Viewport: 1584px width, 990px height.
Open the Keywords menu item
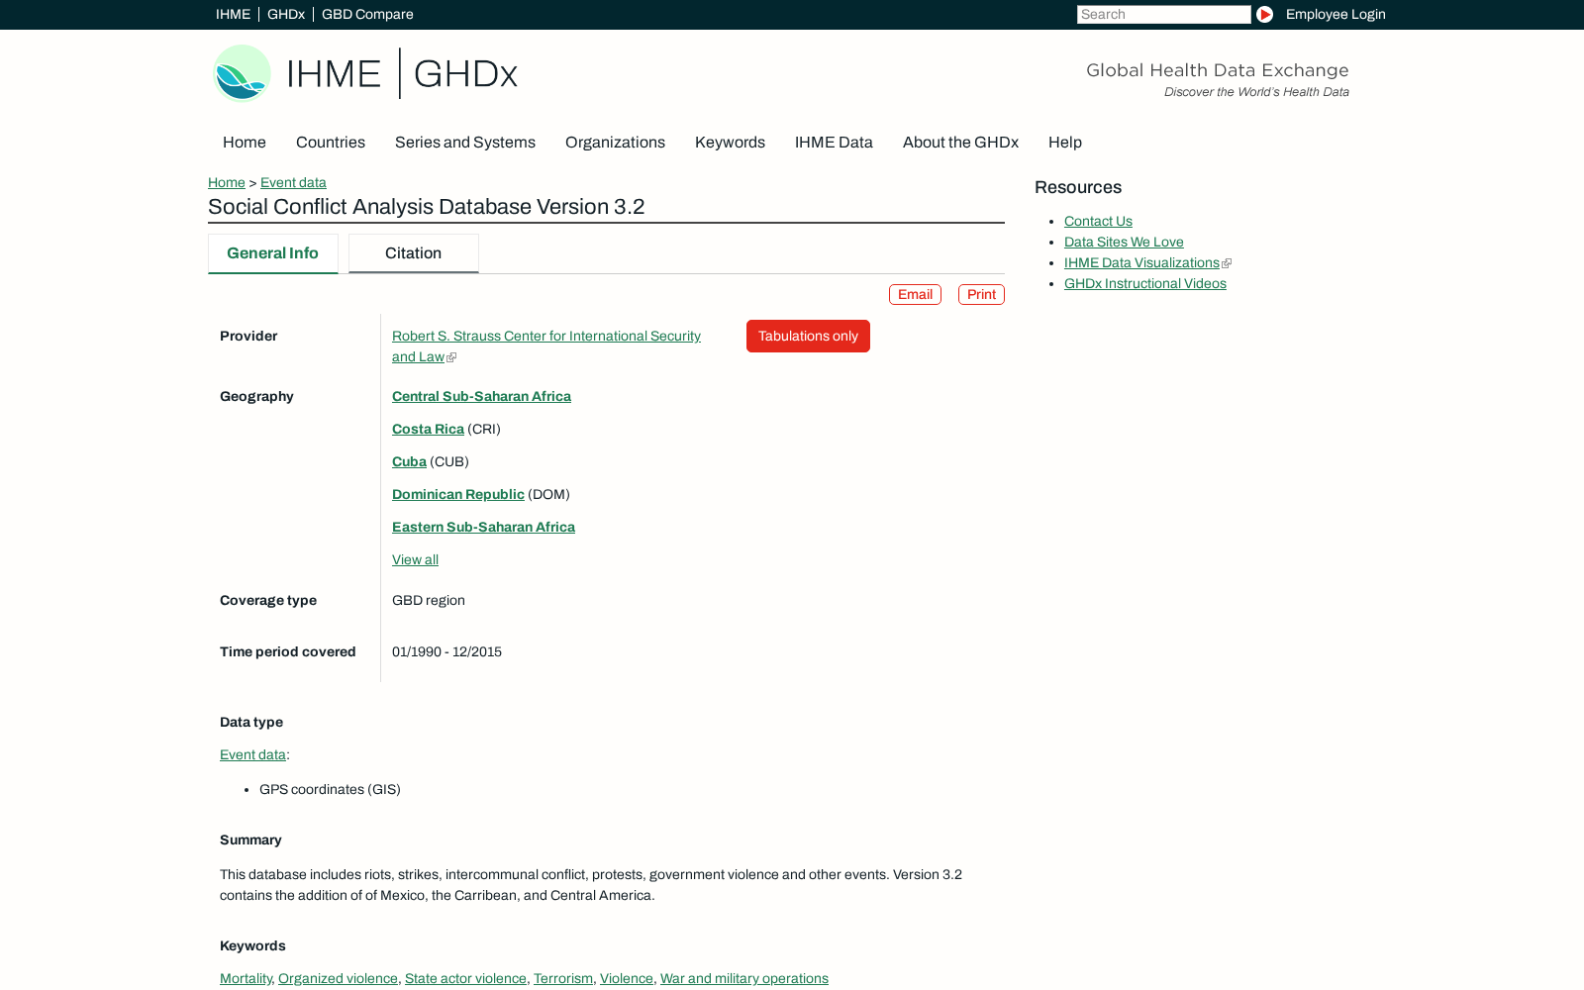(730, 143)
